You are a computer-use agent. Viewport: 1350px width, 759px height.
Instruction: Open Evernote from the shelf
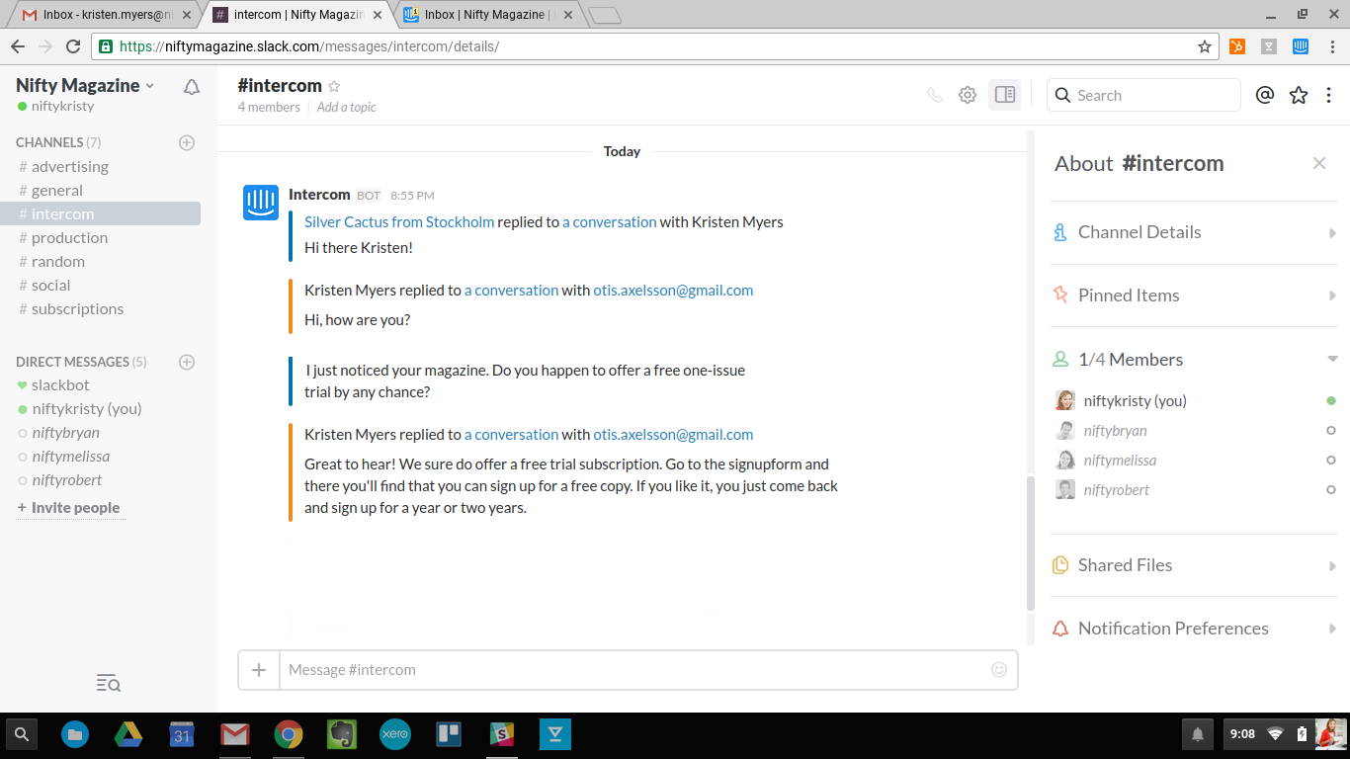click(x=342, y=734)
